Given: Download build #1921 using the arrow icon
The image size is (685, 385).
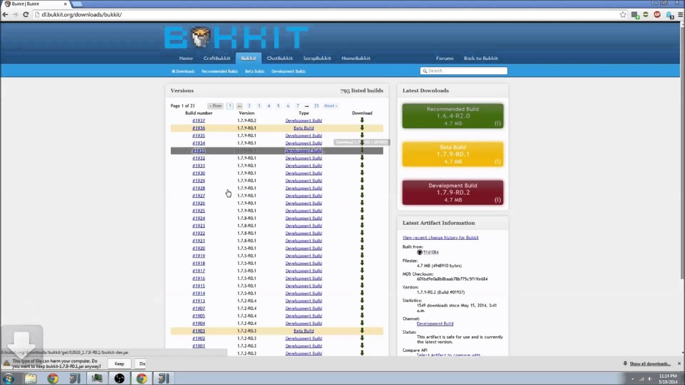Looking at the screenshot, I should pos(362,241).
